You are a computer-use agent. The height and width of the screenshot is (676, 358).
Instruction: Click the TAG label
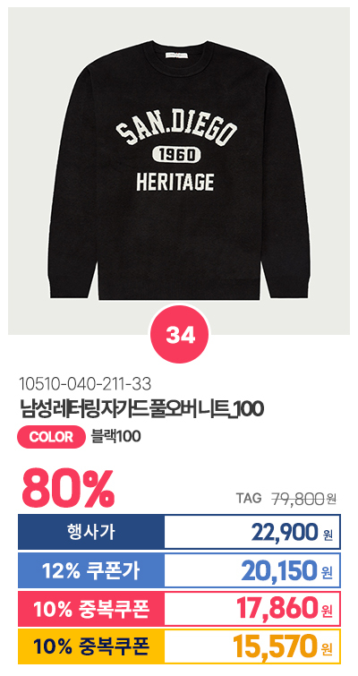pyautogui.click(x=249, y=499)
